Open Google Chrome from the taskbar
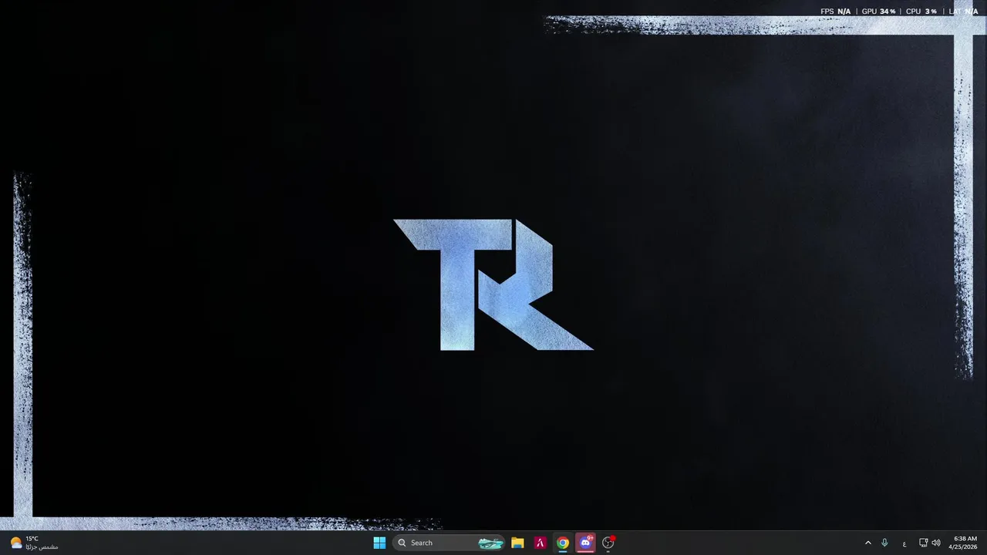Image resolution: width=987 pixels, height=555 pixels. coord(563,543)
